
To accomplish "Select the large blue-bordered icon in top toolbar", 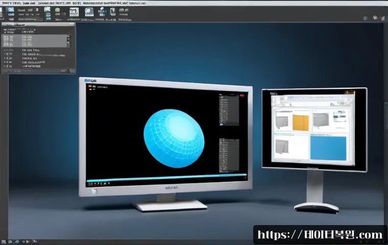I will pyautogui.click(x=89, y=12).
